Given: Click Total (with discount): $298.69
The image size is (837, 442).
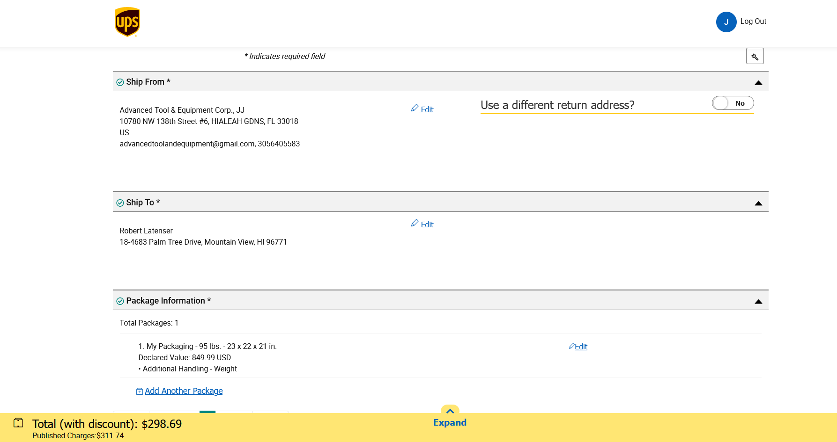Looking at the screenshot, I should tap(107, 424).
